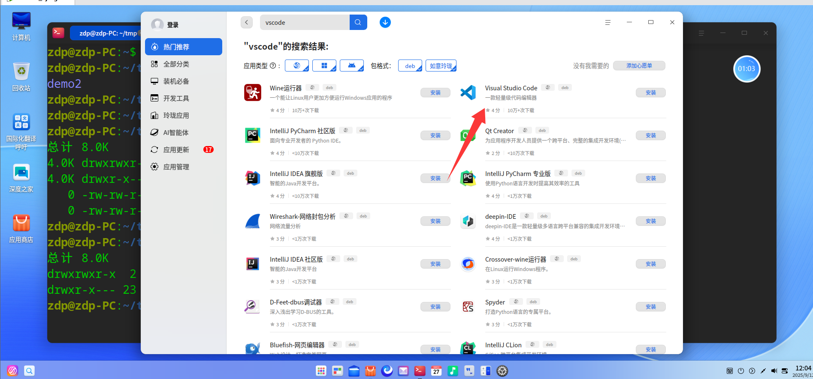
Task: Open the app store hamburger menu
Action: tap(607, 22)
